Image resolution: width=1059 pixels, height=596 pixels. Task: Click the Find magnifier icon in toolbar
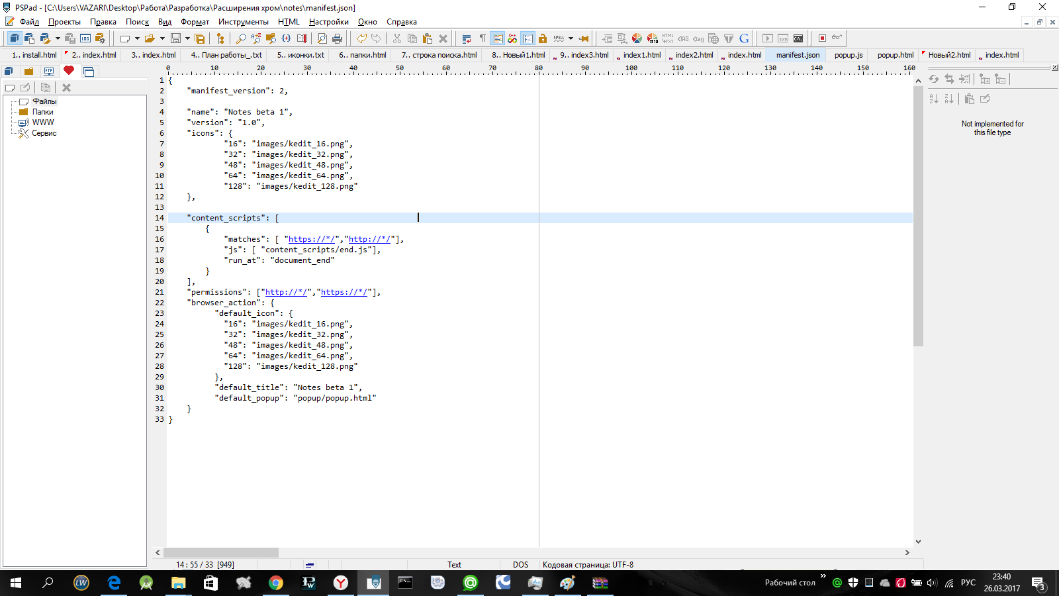pyautogui.click(x=241, y=38)
